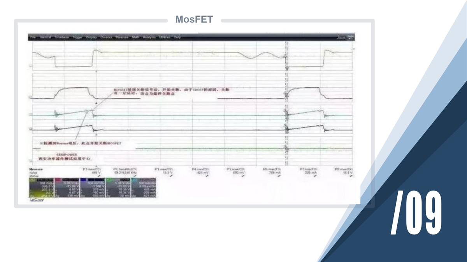Open the Cursors menu
The width and height of the screenshot is (467, 262).
pyautogui.click(x=106, y=37)
